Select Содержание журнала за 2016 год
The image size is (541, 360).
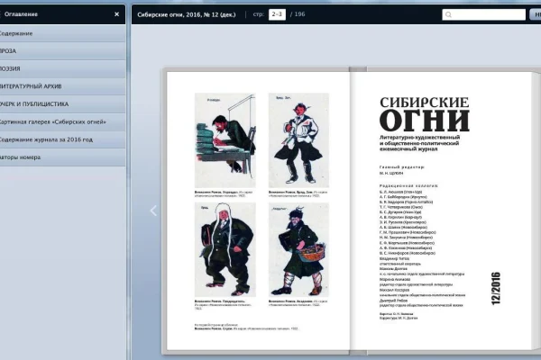(x=63, y=140)
